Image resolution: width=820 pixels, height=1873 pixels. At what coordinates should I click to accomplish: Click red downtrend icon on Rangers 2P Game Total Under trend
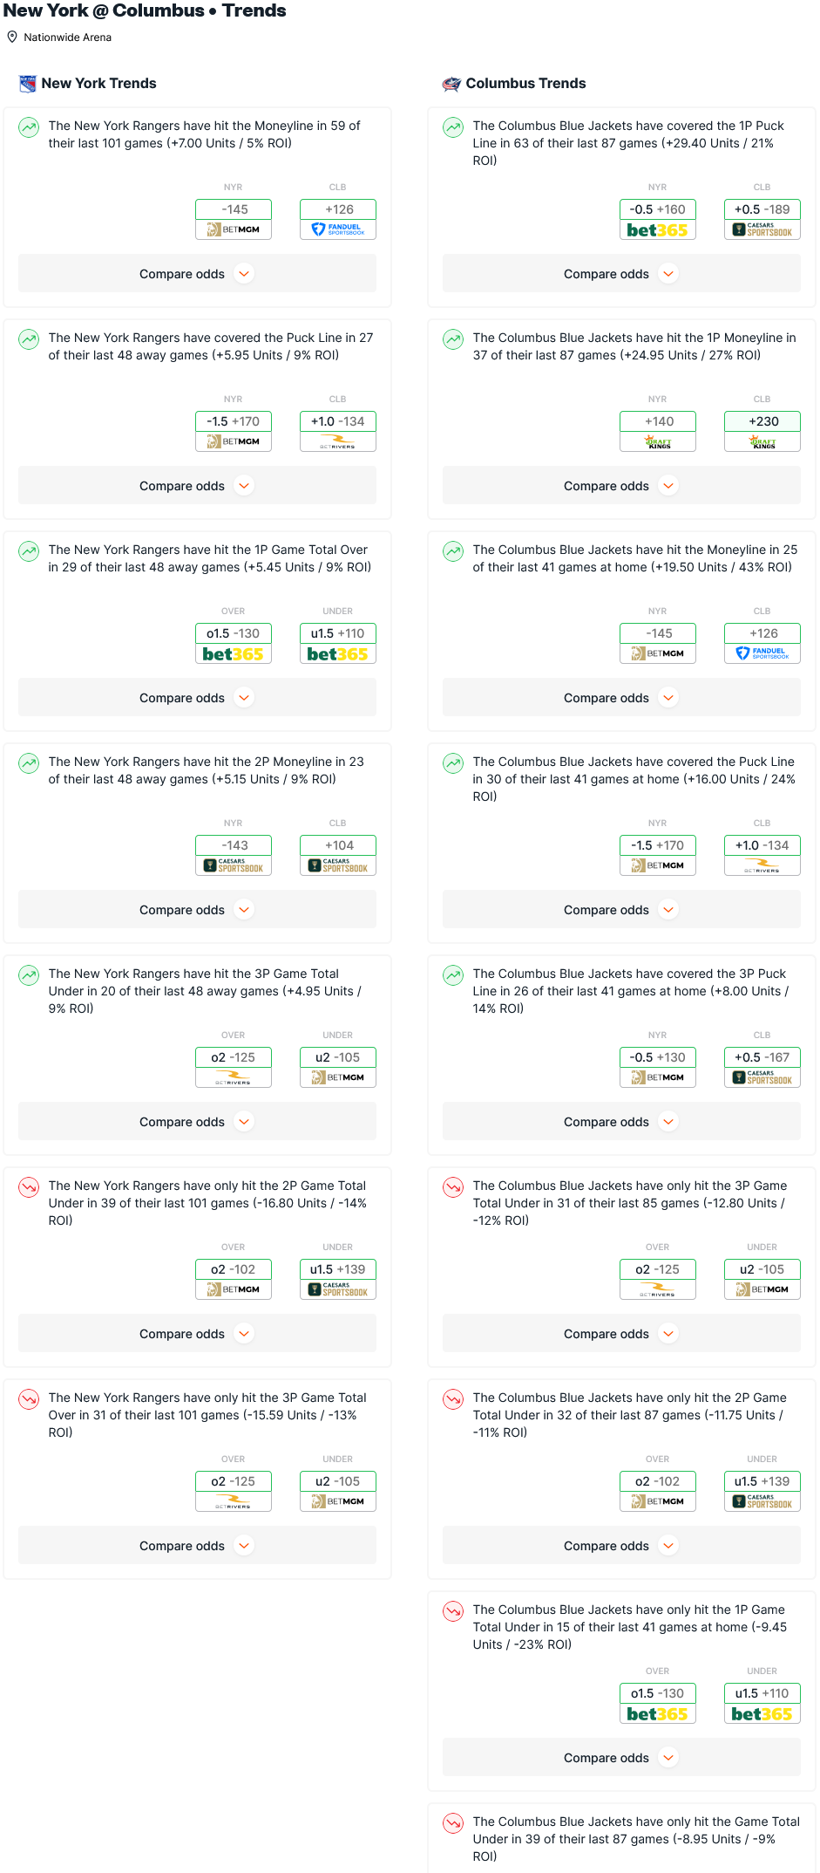29,1187
